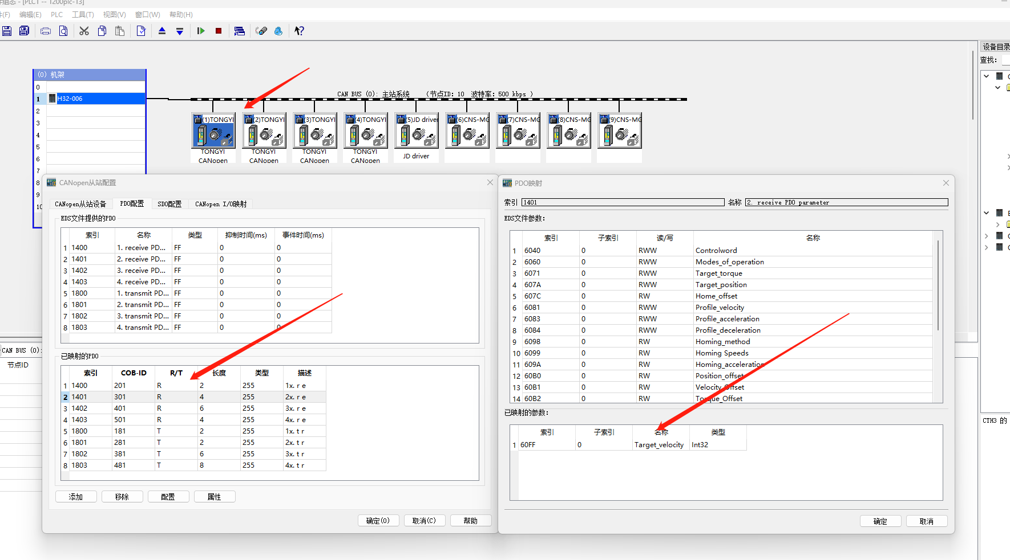Select slave node (1)TONGYI device icon
The image size is (1010, 560).
[x=213, y=130]
